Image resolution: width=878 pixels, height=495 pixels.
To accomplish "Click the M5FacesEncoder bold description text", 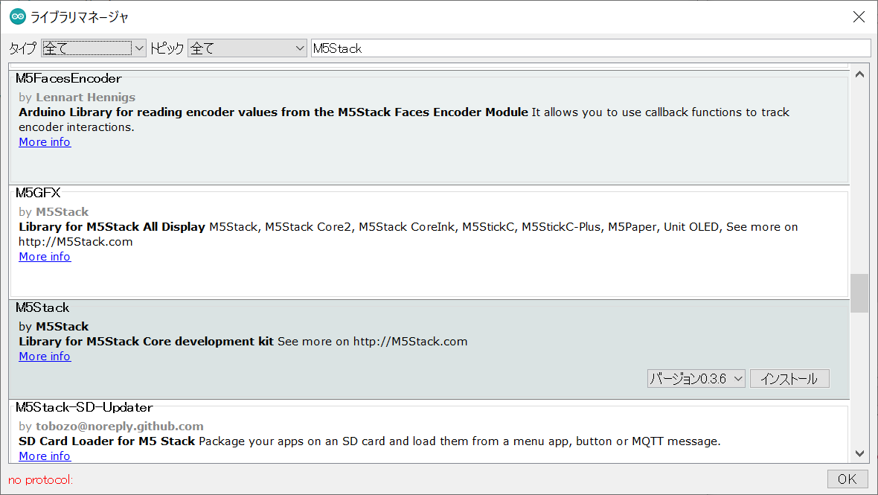I will 273,112.
